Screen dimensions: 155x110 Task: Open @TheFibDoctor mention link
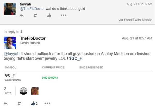(x=32, y=9)
